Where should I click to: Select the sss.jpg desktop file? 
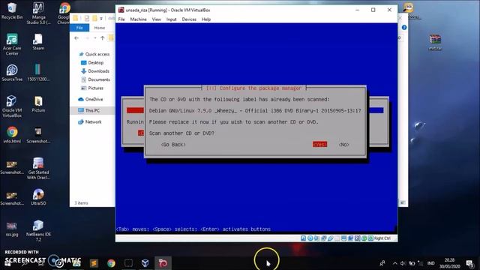(x=12, y=229)
